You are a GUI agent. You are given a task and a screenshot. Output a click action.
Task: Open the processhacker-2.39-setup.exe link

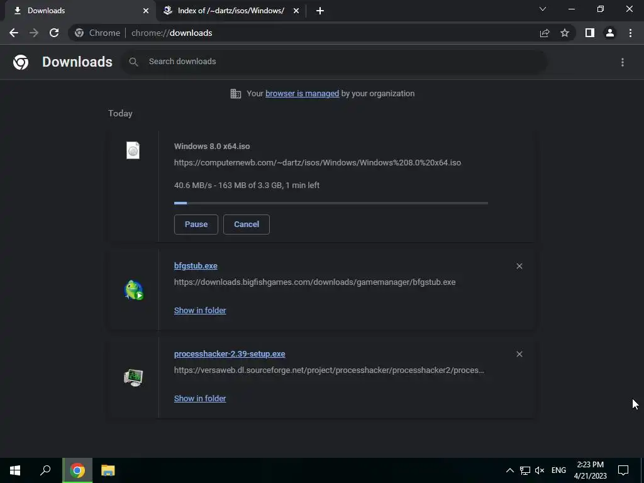[230, 353]
